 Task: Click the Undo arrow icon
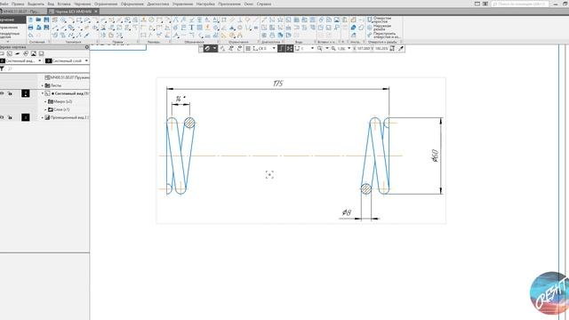31,36
